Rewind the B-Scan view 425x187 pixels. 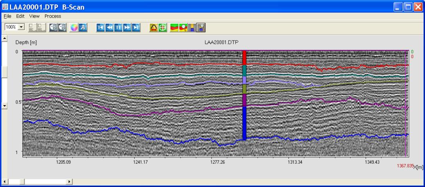pos(110,27)
